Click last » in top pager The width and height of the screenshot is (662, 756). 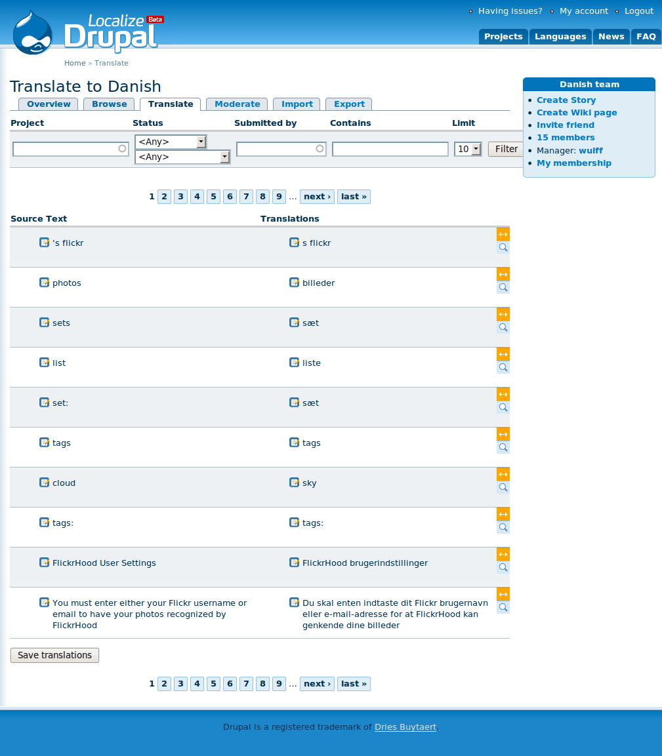click(x=354, y=197)
